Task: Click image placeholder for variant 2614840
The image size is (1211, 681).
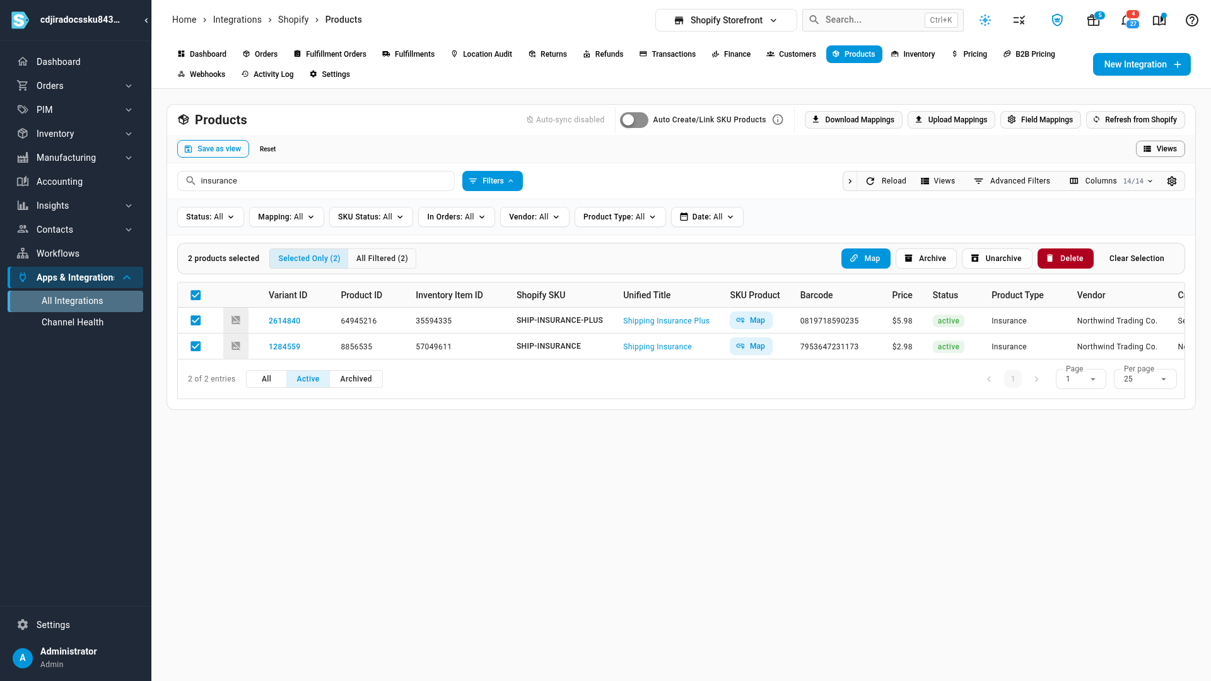Action: tap(236, 320)
